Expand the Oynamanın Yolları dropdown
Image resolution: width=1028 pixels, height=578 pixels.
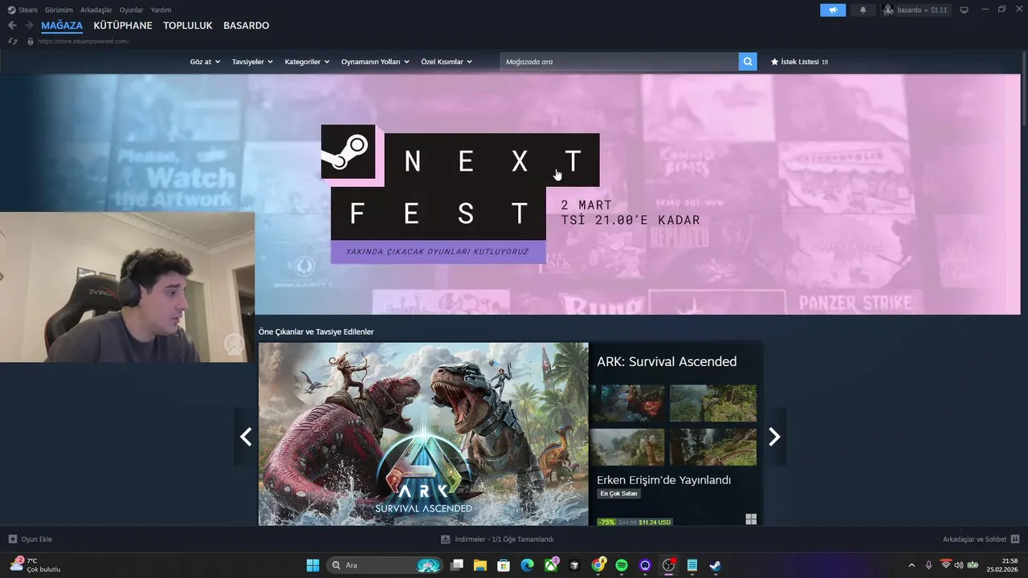tap(375, 62)
